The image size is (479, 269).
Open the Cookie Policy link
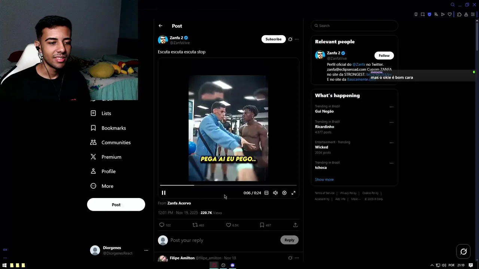coord(370,193)
